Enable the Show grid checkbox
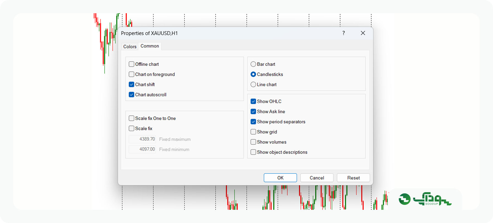Image resolution: width=493 pixels, height=223 pixels. point(253,132)
